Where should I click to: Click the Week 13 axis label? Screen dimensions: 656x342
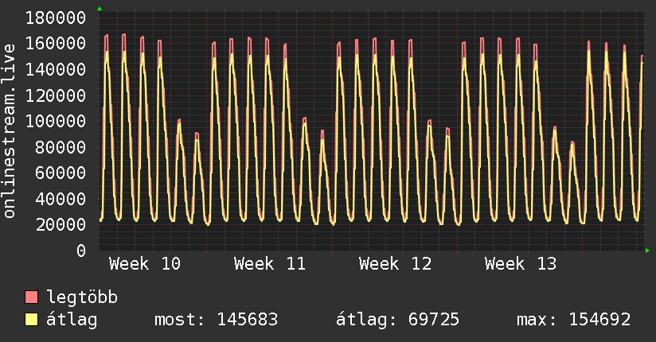[x=521, y=264]
